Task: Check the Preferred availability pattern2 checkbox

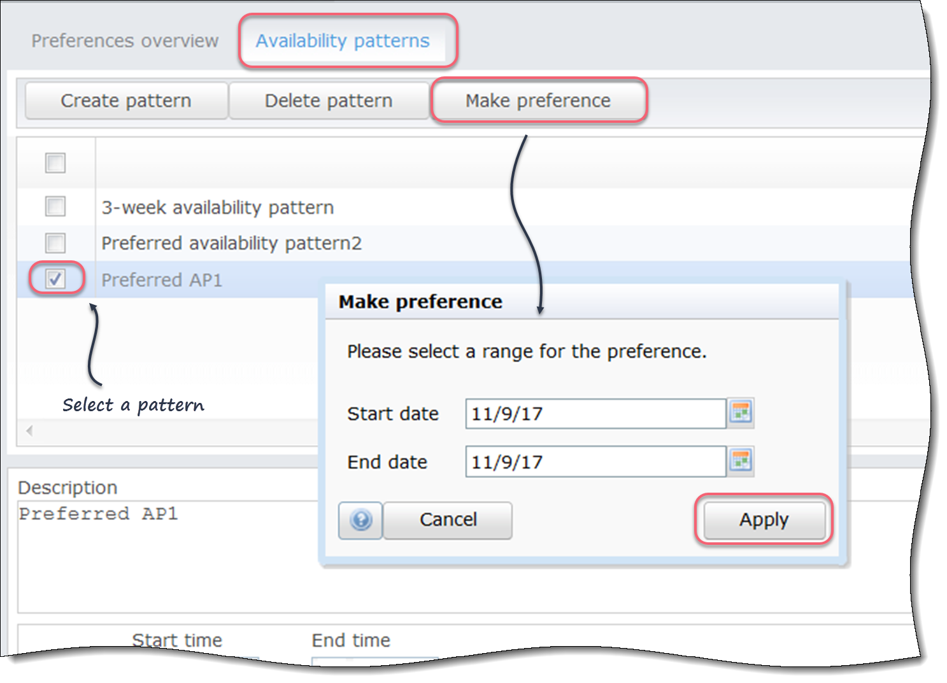Action: (x=55, y=243)
